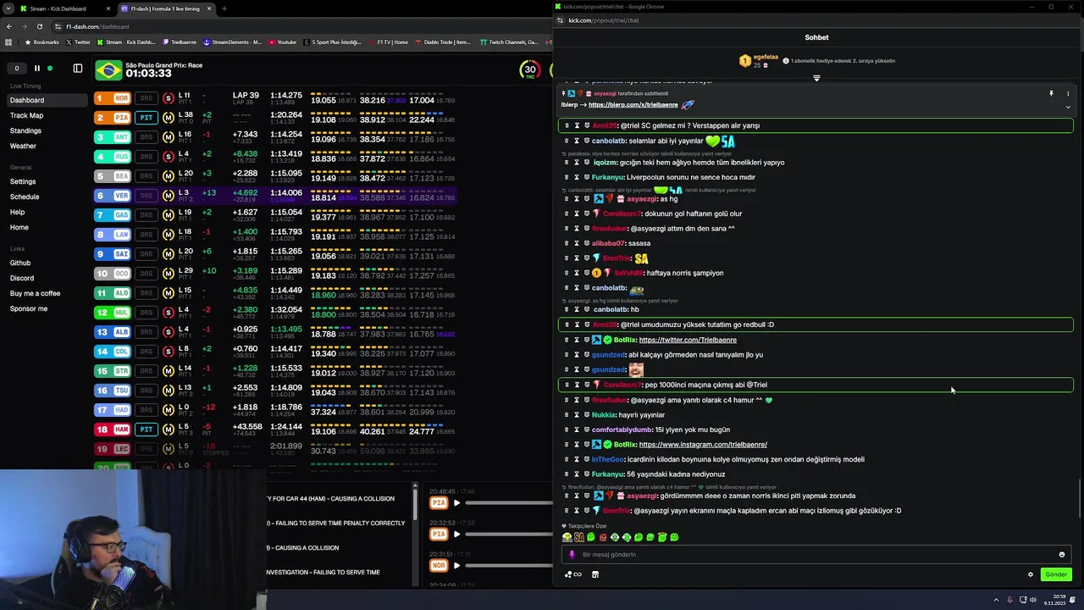The image size is (1084, 610).
Task: Open Track Map in sidebar
Action: (x=26, y=115)
